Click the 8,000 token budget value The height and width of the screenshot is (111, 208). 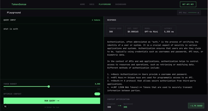coord(98,84)
